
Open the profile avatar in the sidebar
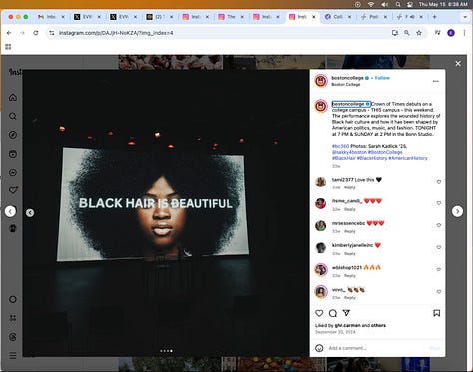13,228
